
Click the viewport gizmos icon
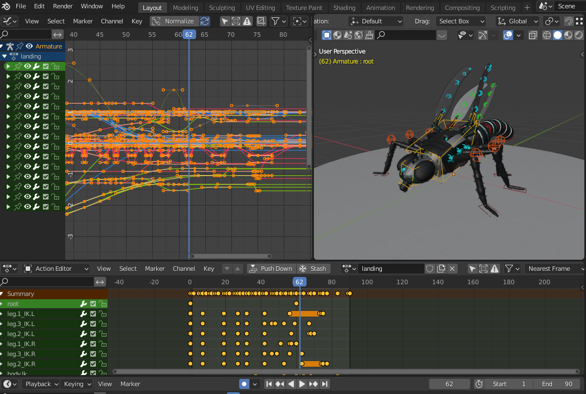(483, 35)
